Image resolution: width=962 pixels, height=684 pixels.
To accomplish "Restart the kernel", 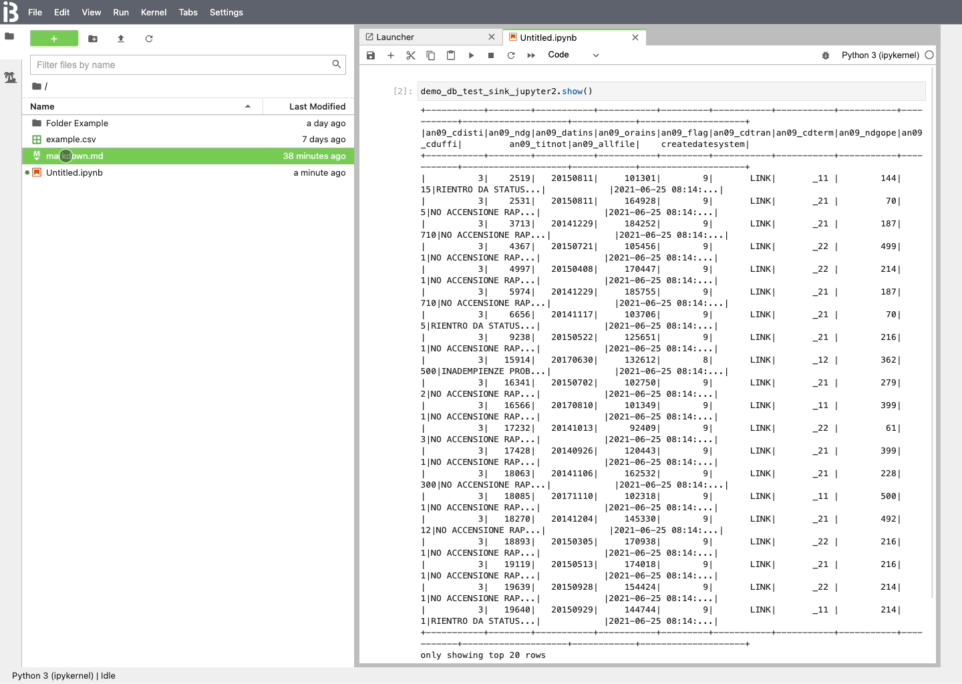I will coord(511,55).
